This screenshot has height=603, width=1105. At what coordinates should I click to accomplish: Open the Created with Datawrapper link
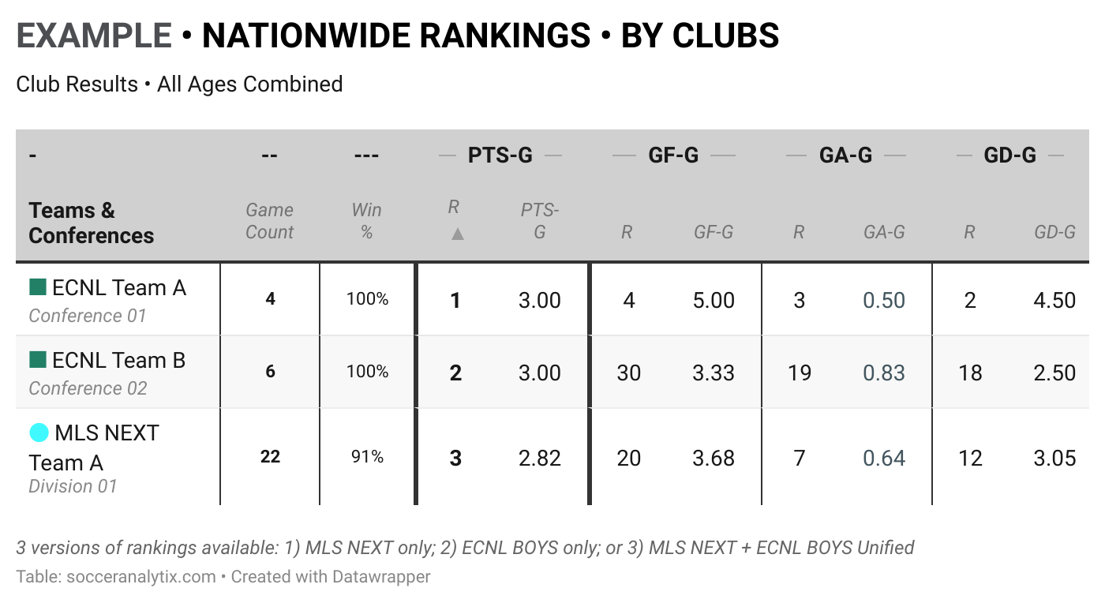tap(331, 576)
